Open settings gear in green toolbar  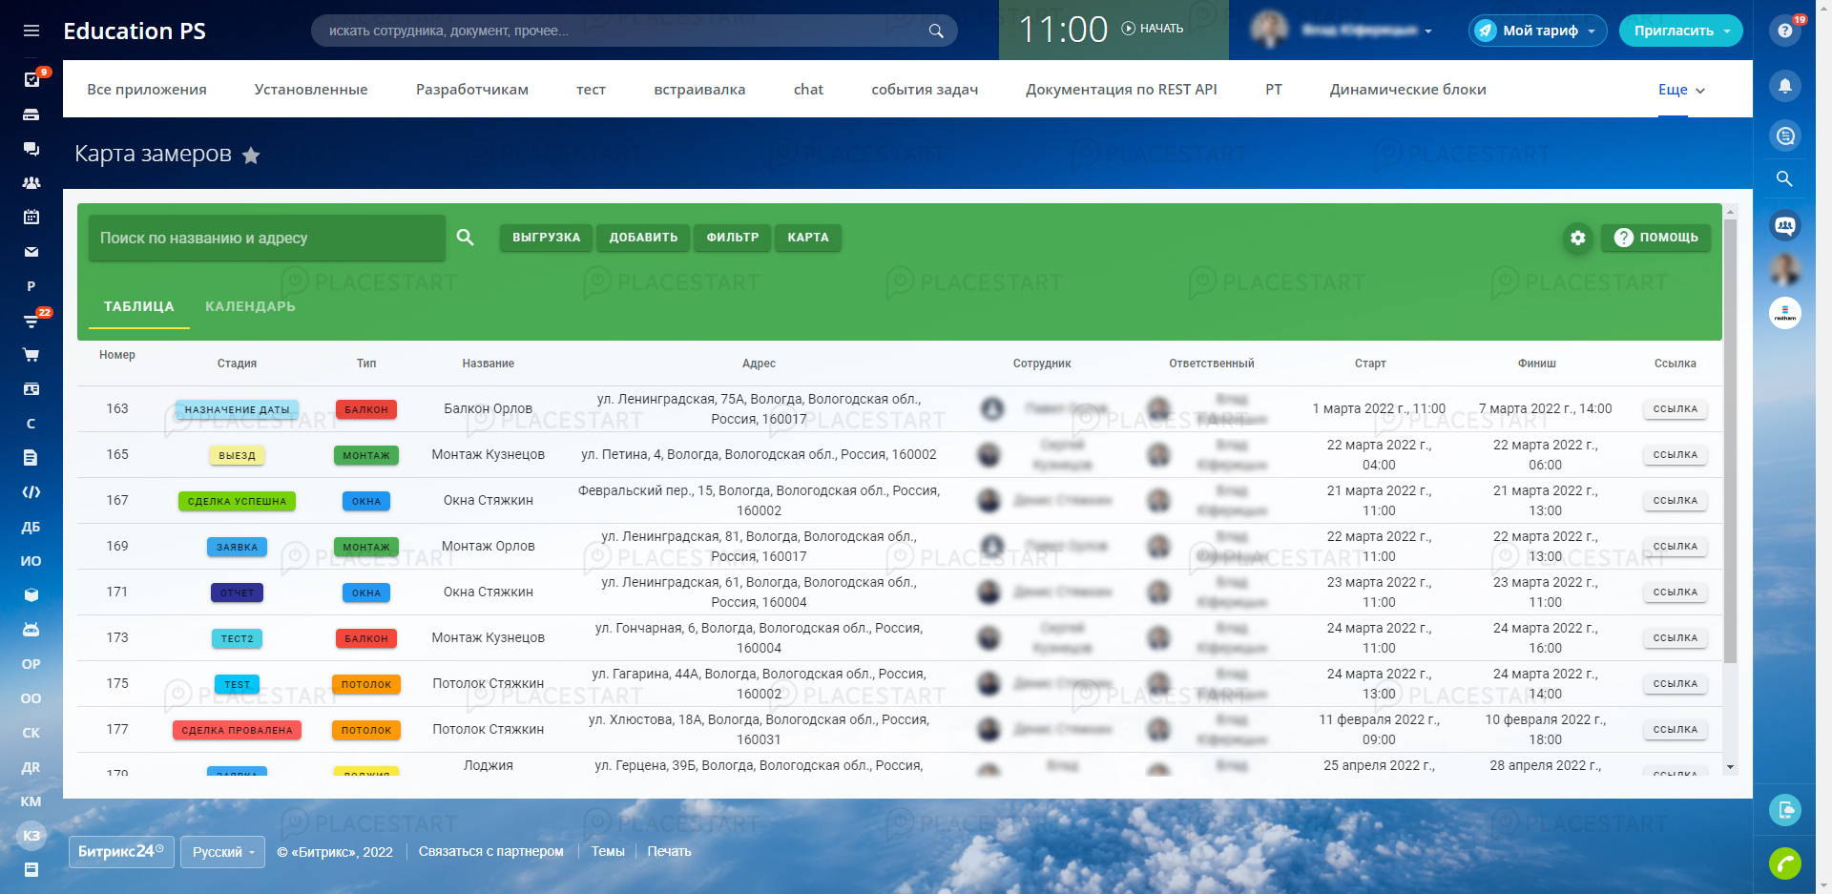(x=1577, y=238)
